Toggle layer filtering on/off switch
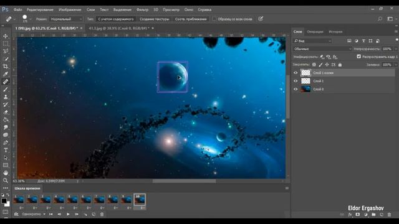The image size is (399, 224). point(397,40)
